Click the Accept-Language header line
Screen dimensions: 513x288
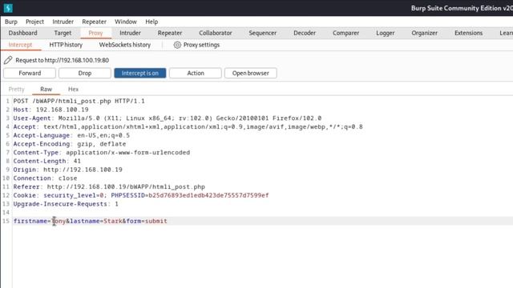coord(71,135)
